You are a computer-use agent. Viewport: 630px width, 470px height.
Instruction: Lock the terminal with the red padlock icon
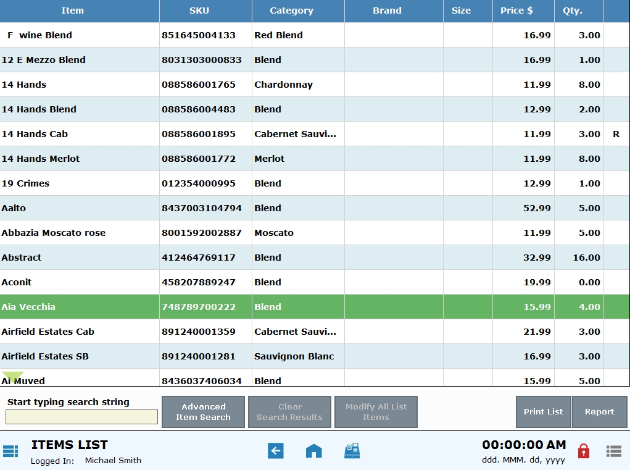(583, 451)
